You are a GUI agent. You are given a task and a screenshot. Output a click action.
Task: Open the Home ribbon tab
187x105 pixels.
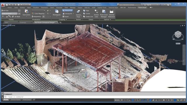(10, 8)
